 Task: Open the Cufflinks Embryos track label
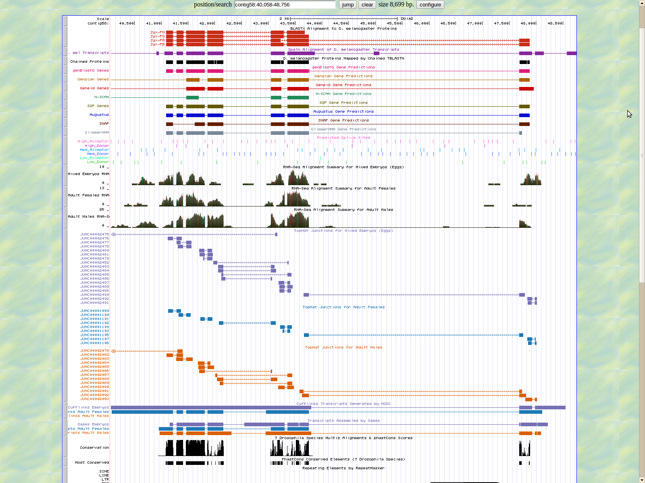[88, 407]
